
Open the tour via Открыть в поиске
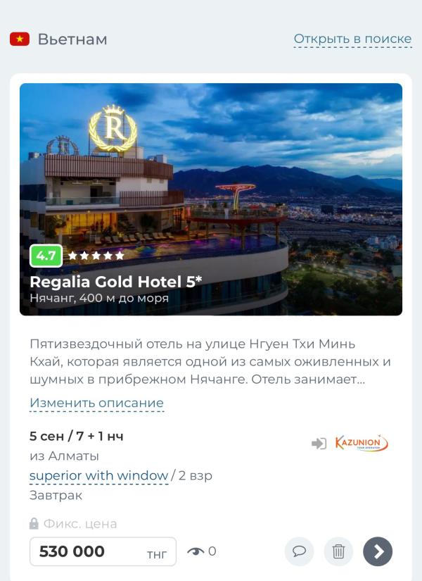(352, 39)
